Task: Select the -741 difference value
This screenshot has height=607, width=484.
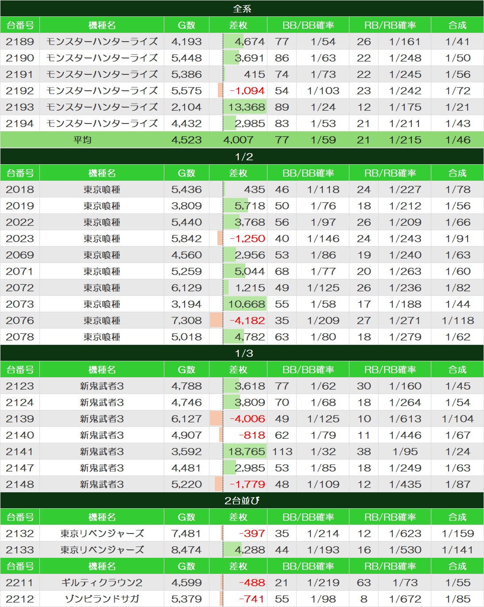Action: [252, 599]
